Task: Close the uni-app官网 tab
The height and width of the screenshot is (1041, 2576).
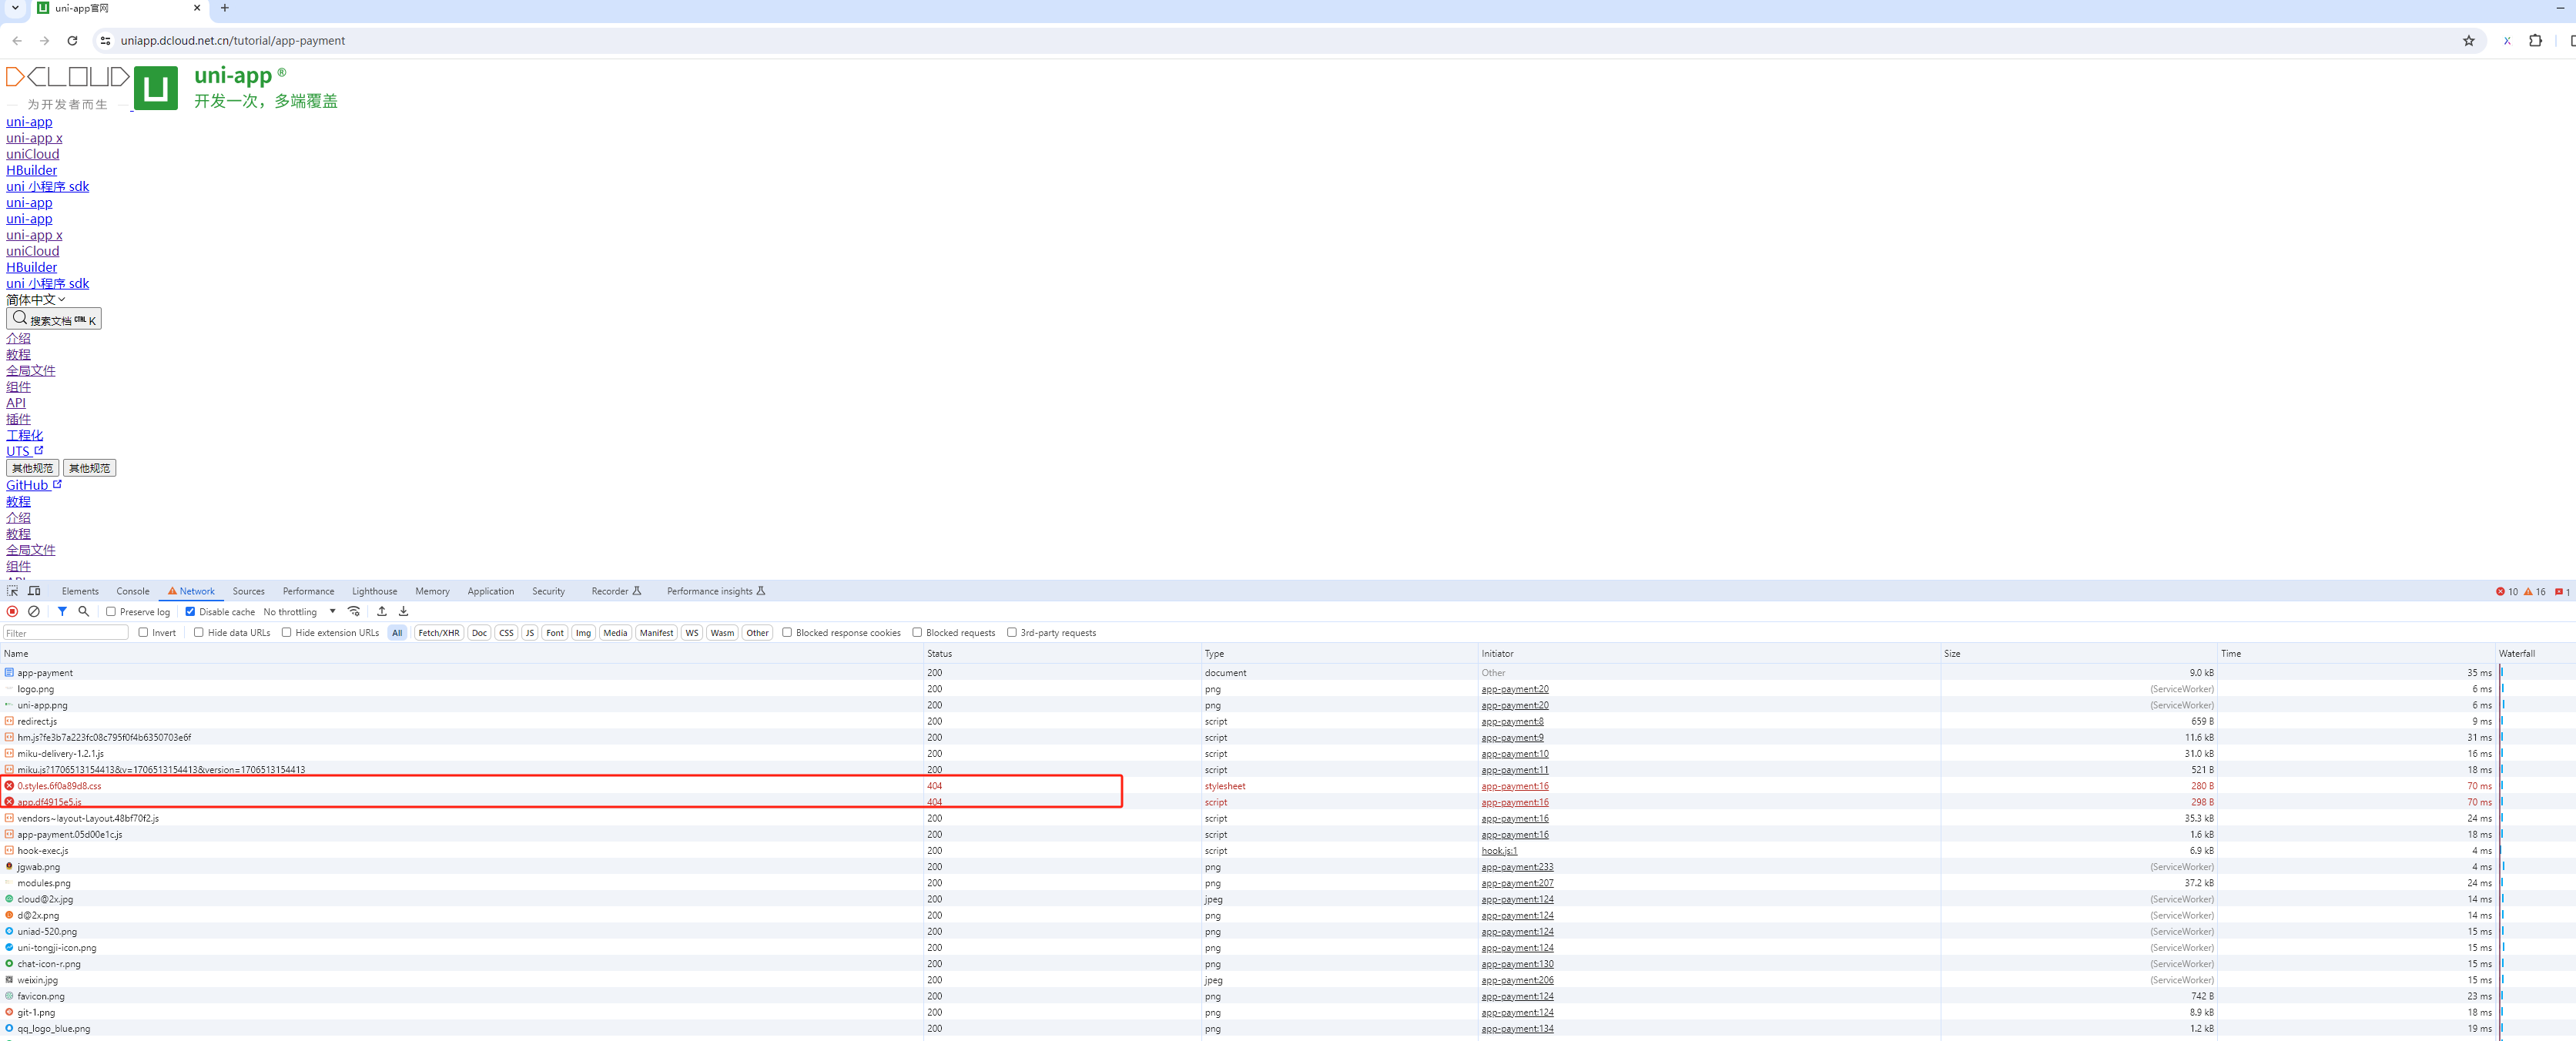Action: [196, 8]
